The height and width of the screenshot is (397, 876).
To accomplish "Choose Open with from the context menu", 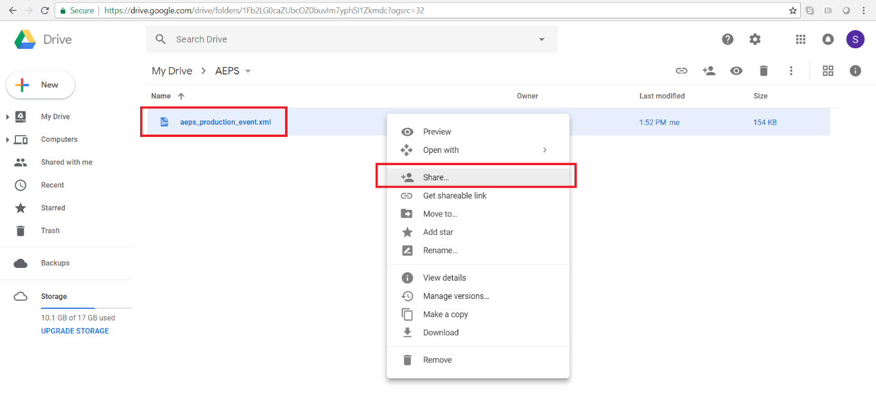I will click(478, 150).
